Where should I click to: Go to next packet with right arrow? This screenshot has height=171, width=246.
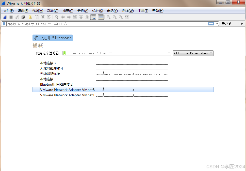69,17
